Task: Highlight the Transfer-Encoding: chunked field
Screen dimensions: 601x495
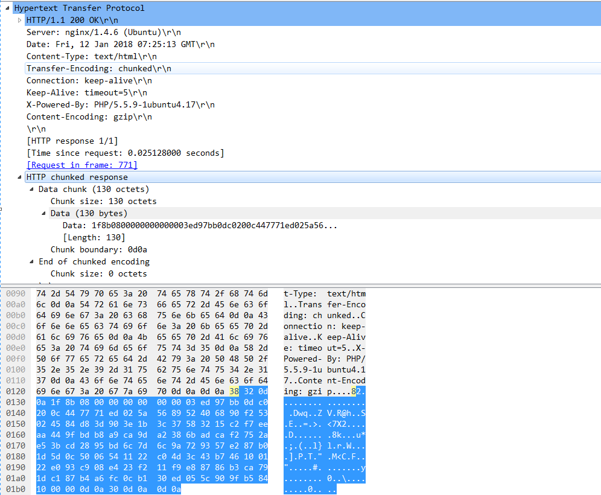Action: 98,68
